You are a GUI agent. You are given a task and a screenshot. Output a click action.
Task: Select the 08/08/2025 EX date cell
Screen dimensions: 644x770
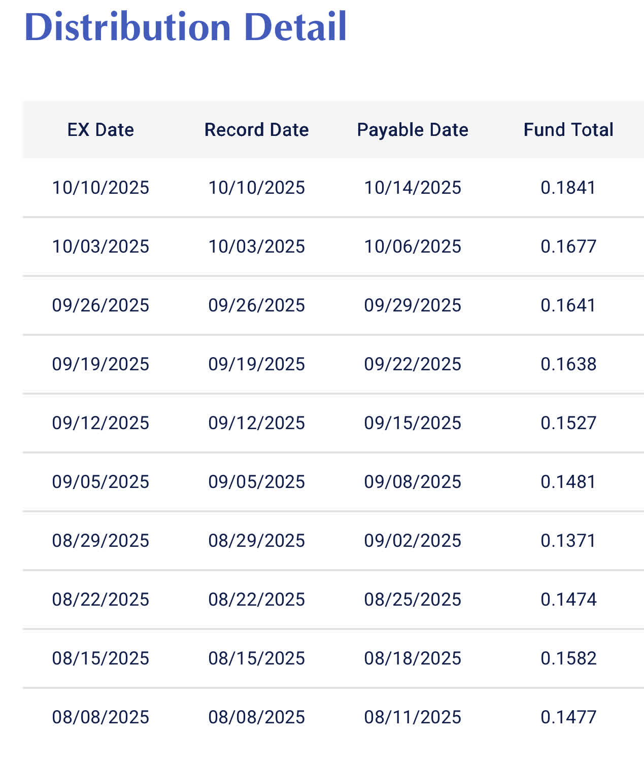100,717
